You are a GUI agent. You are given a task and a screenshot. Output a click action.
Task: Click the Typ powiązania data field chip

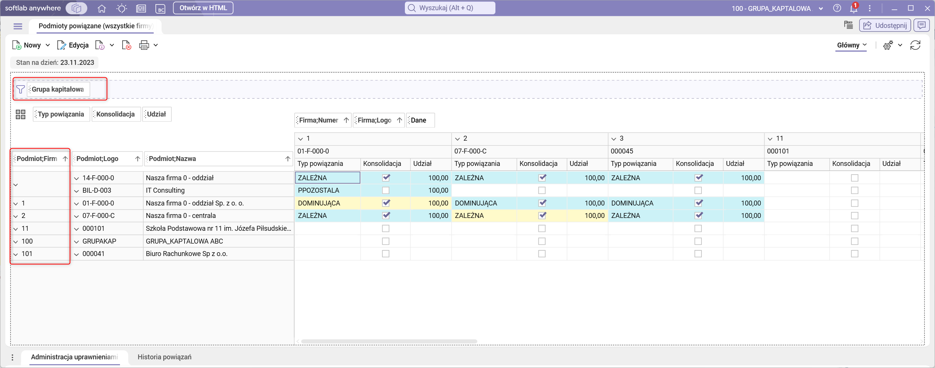point(62,114)
